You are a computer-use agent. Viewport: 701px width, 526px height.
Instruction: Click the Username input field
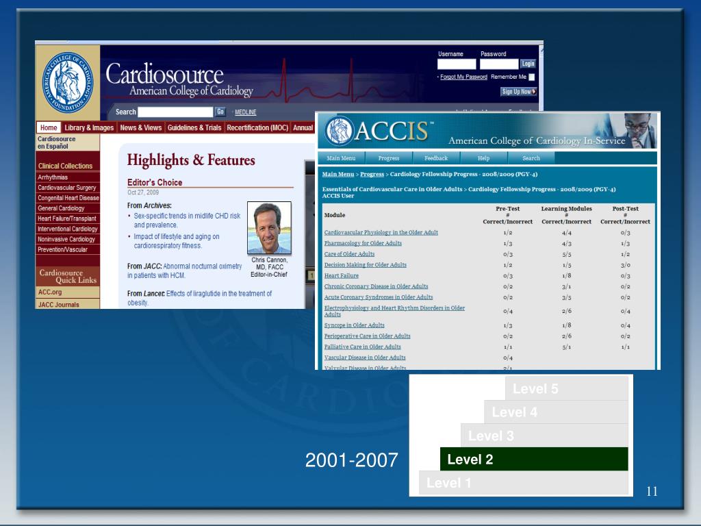pyautogui.click(x=457, y=64)
